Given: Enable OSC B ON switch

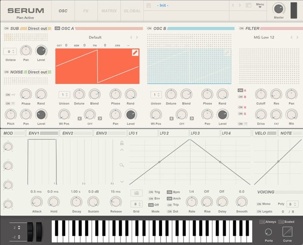Looking at the screenshot, I should (x=149, y=28).
